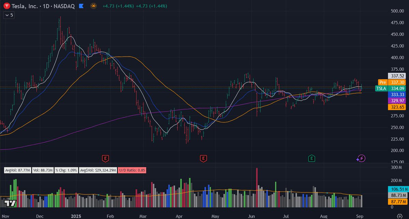Click the Vol: 88.73M label
409x219 pixels.
[43, 170]
